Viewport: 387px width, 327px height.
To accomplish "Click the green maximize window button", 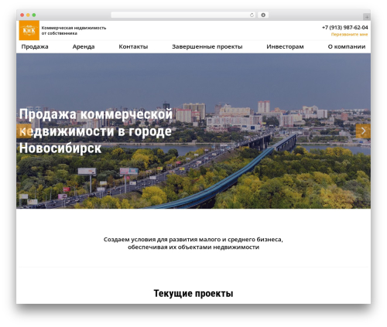I will click(x=34, y=15).
